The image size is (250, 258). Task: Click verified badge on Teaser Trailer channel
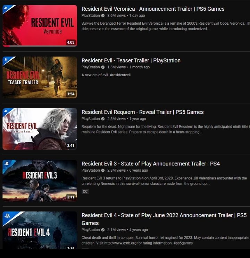pos(103,67)
